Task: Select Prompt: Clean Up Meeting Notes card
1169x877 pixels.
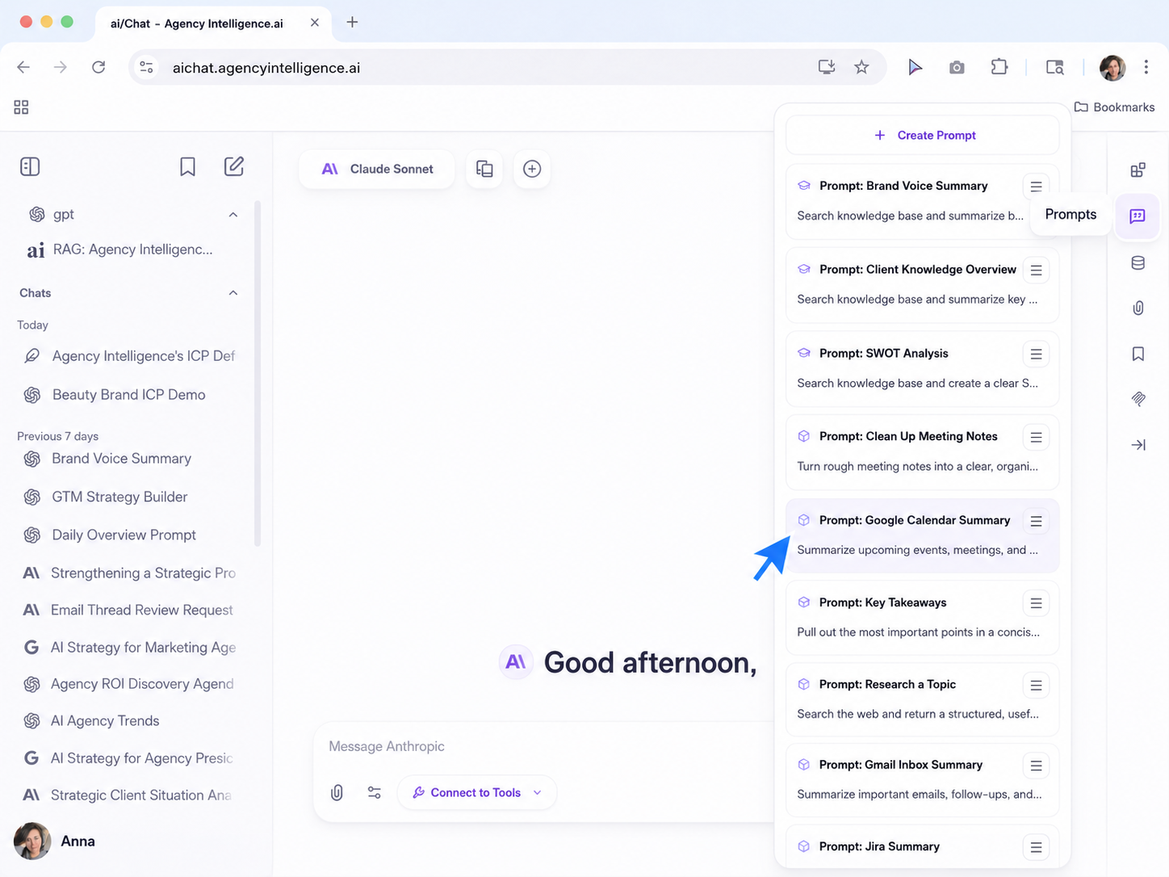Action: coord(922,451)
